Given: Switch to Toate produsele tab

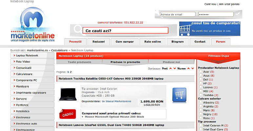Looking at the screenshot, I should coord(79,62).
